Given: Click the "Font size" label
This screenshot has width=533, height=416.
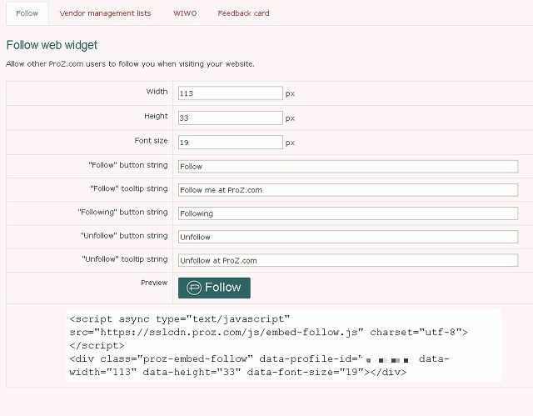Looking at the screenshot, I should (151, 141).
